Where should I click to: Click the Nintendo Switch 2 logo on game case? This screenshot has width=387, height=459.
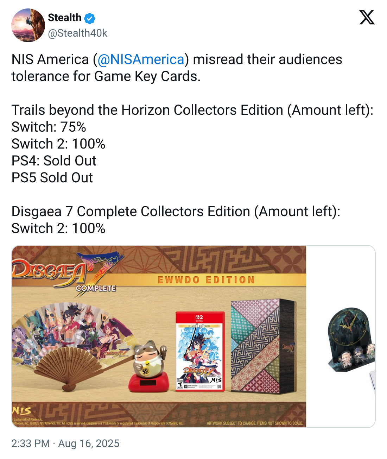pyautogui.click(x=199, y=318)
